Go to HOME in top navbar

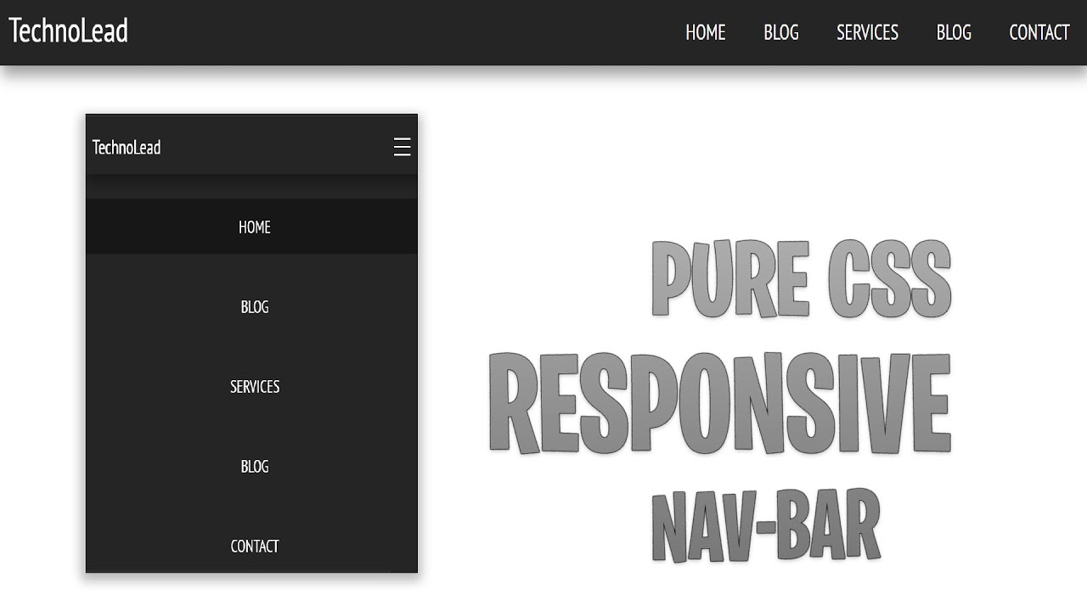pos(706,32)
